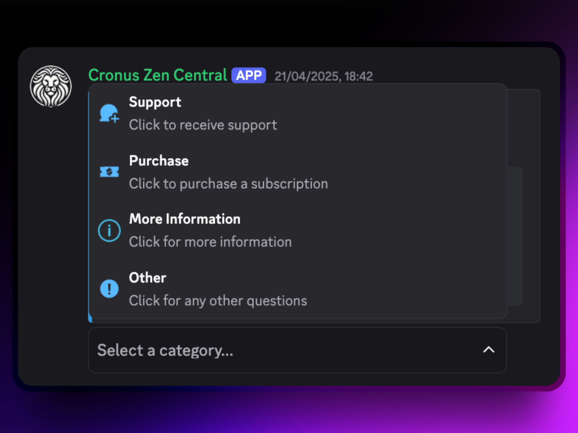Open the Select a category dropdown field
Screen dimensions: 578x433
point(297,350)
